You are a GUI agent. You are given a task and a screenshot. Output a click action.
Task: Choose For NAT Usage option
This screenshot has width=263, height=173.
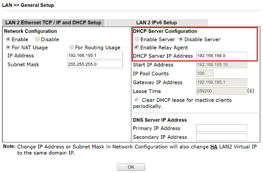(x=8, y=47)
